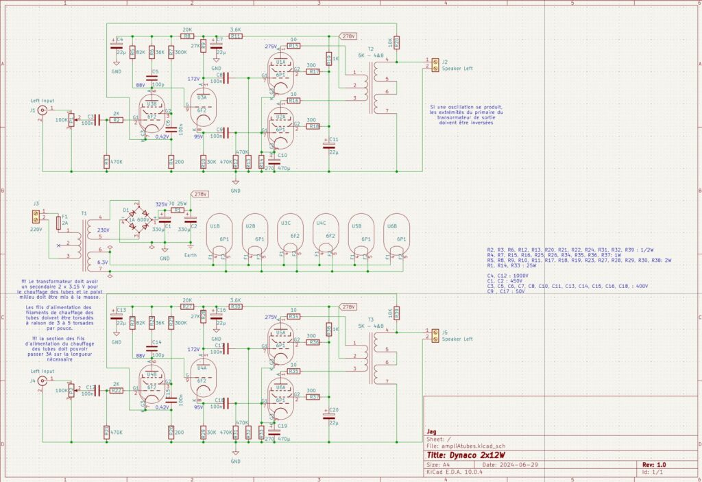
Task: Select the J1 Left Input connector
Action: tap(42, 110)
